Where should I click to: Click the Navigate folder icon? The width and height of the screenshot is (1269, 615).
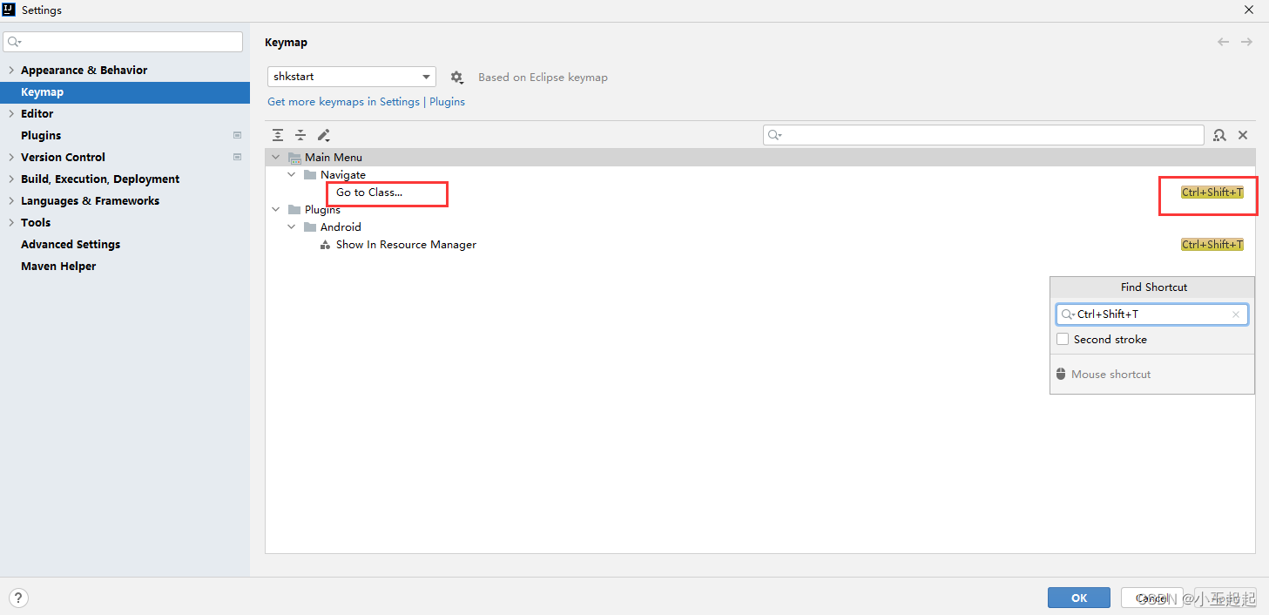[310, 175]
